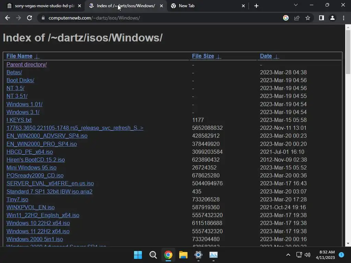Open the taskbar clock and date

click(325, 255)
